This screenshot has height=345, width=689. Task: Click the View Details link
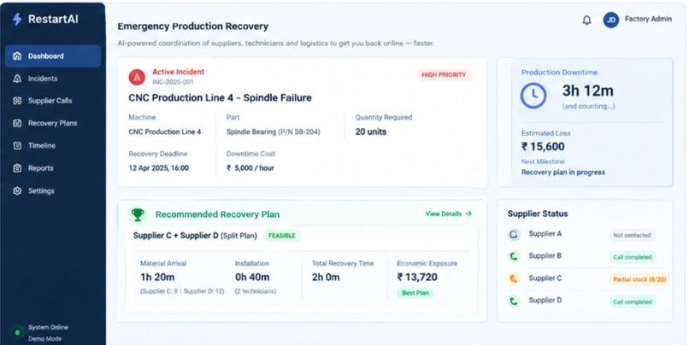pos(448,213)
